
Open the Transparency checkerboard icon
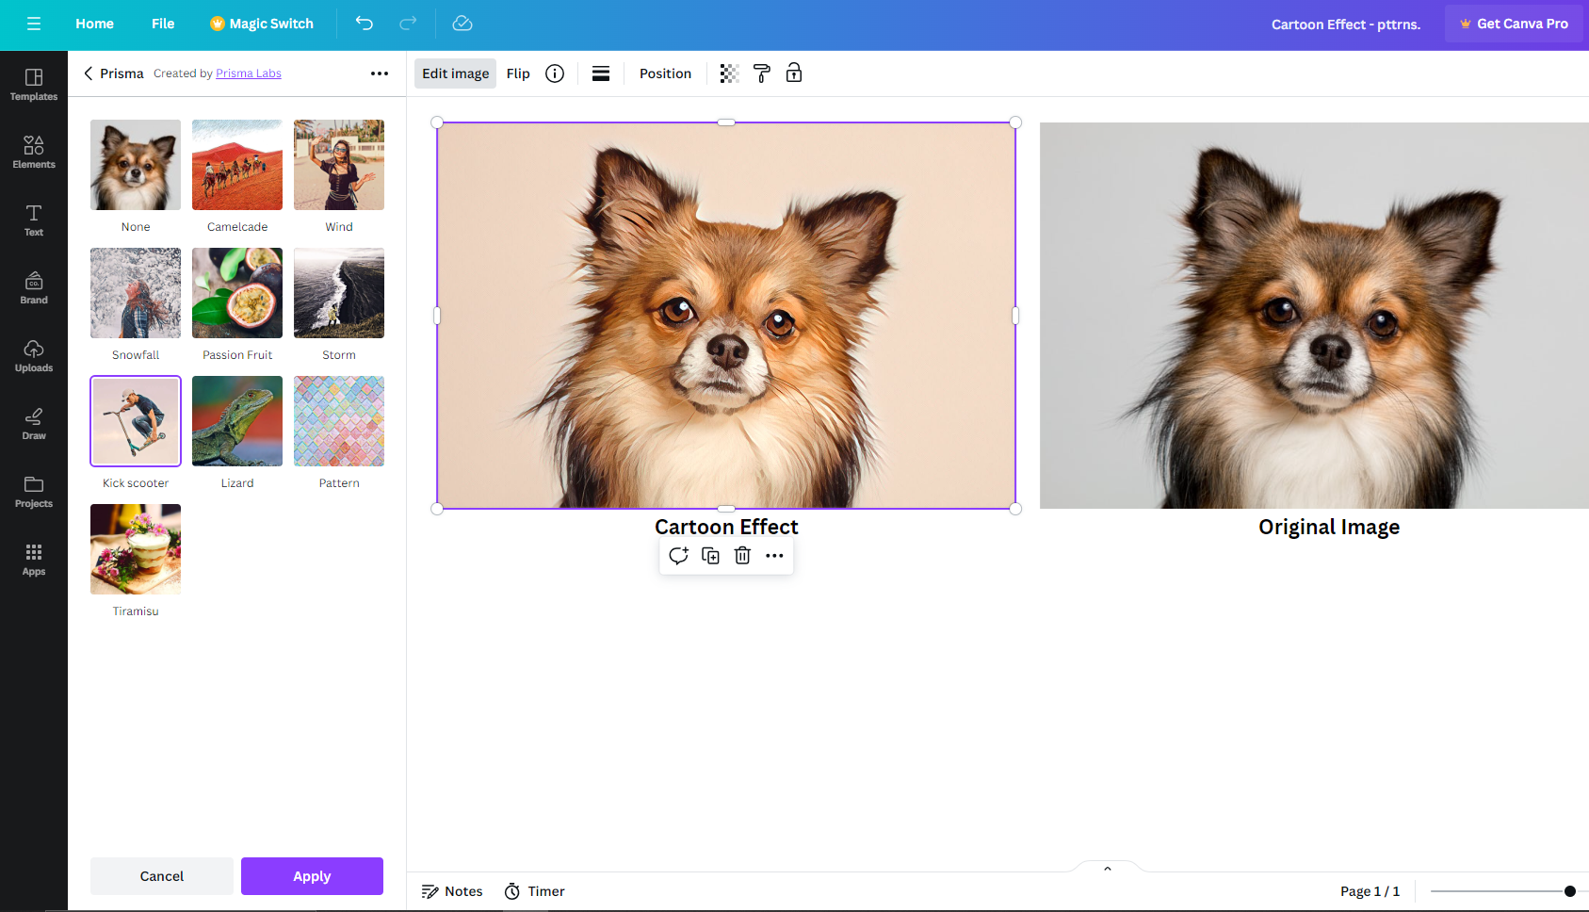[729, 73]
